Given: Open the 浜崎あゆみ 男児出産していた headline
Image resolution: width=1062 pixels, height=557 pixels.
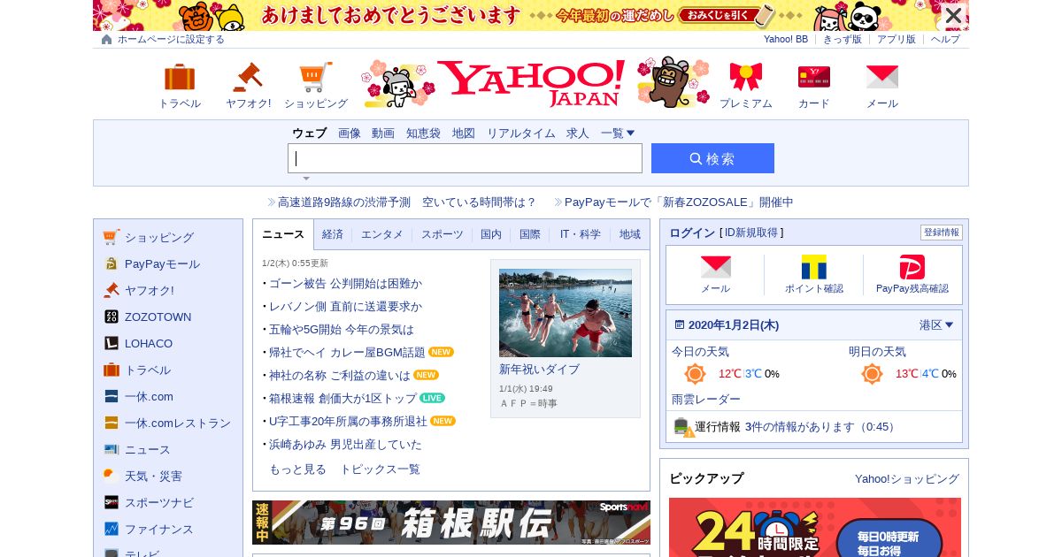Looking at the screenshot, I should click(345, 444).
